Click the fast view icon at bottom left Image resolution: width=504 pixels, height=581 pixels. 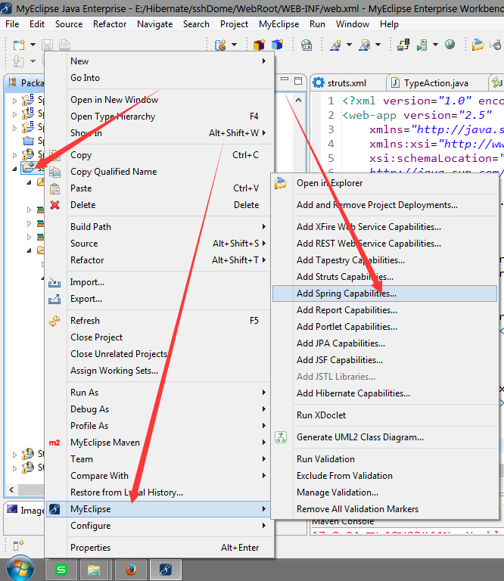(18, 545)
